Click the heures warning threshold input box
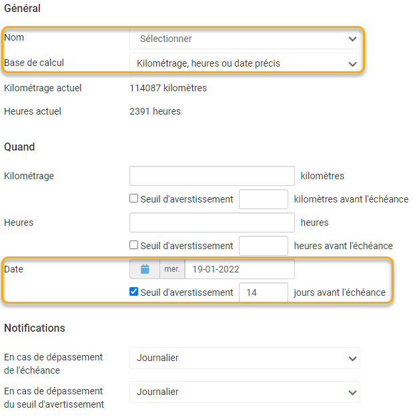Image resolution: width=413 pixels, height=417 pixels. coord(263,246)
